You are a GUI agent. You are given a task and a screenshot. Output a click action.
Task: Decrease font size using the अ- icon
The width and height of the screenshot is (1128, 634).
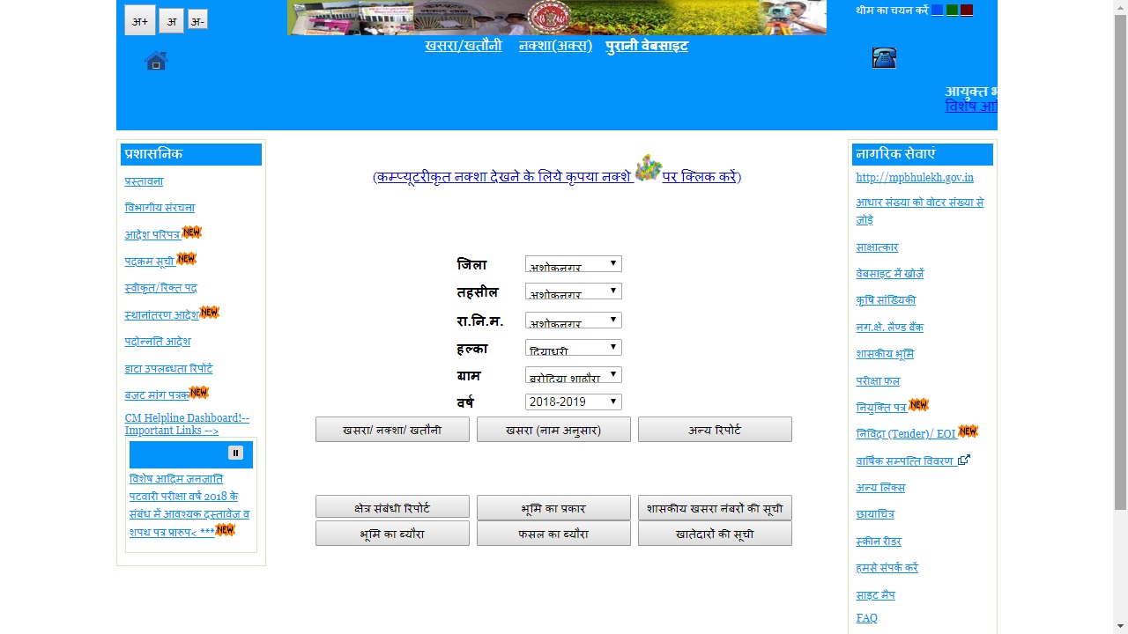(x=197, y=20)
